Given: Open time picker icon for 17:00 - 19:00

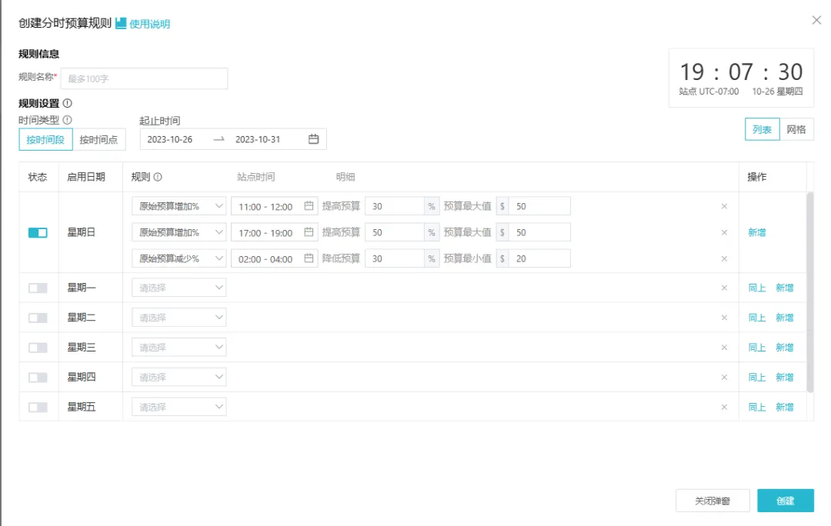Looking at the screenshot, I should click(309, 232).
